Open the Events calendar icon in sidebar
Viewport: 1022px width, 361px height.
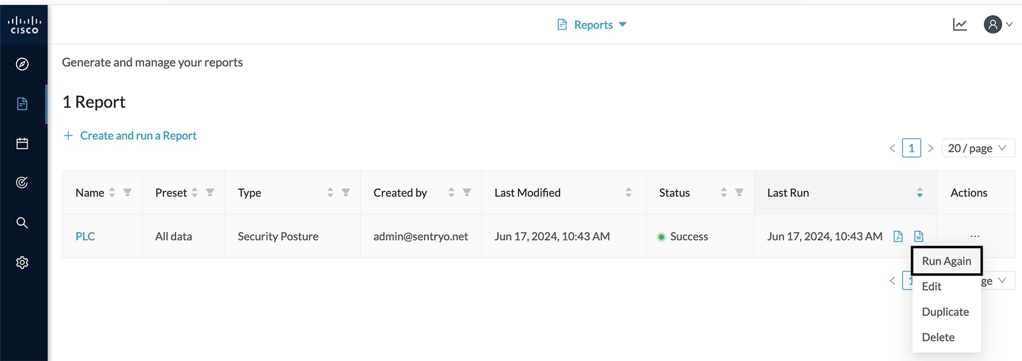click(x=22, y=144)
